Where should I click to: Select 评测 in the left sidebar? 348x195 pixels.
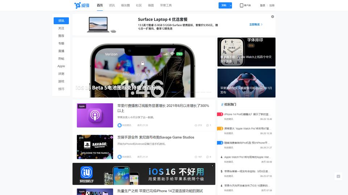click(61, 74)
